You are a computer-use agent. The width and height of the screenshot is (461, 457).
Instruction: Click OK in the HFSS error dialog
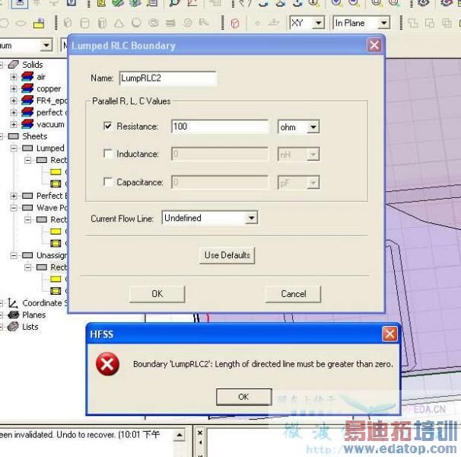pos(243,397)
